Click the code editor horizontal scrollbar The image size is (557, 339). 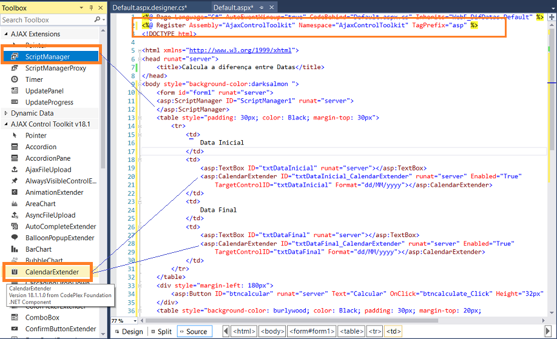(x=291, y=320)
